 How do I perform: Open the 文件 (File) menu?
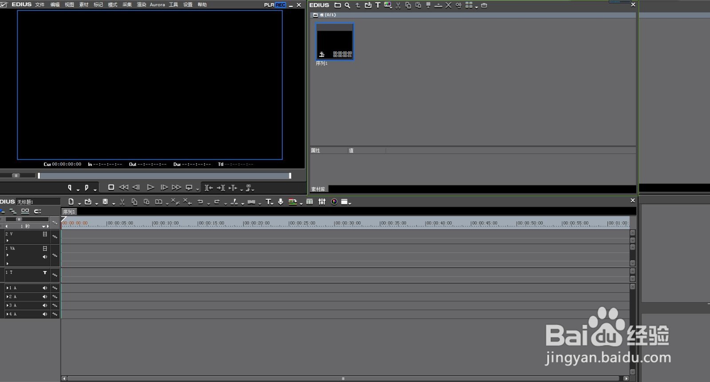point(40,4)
